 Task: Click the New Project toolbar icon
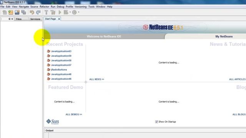click(x=11, y=12)
